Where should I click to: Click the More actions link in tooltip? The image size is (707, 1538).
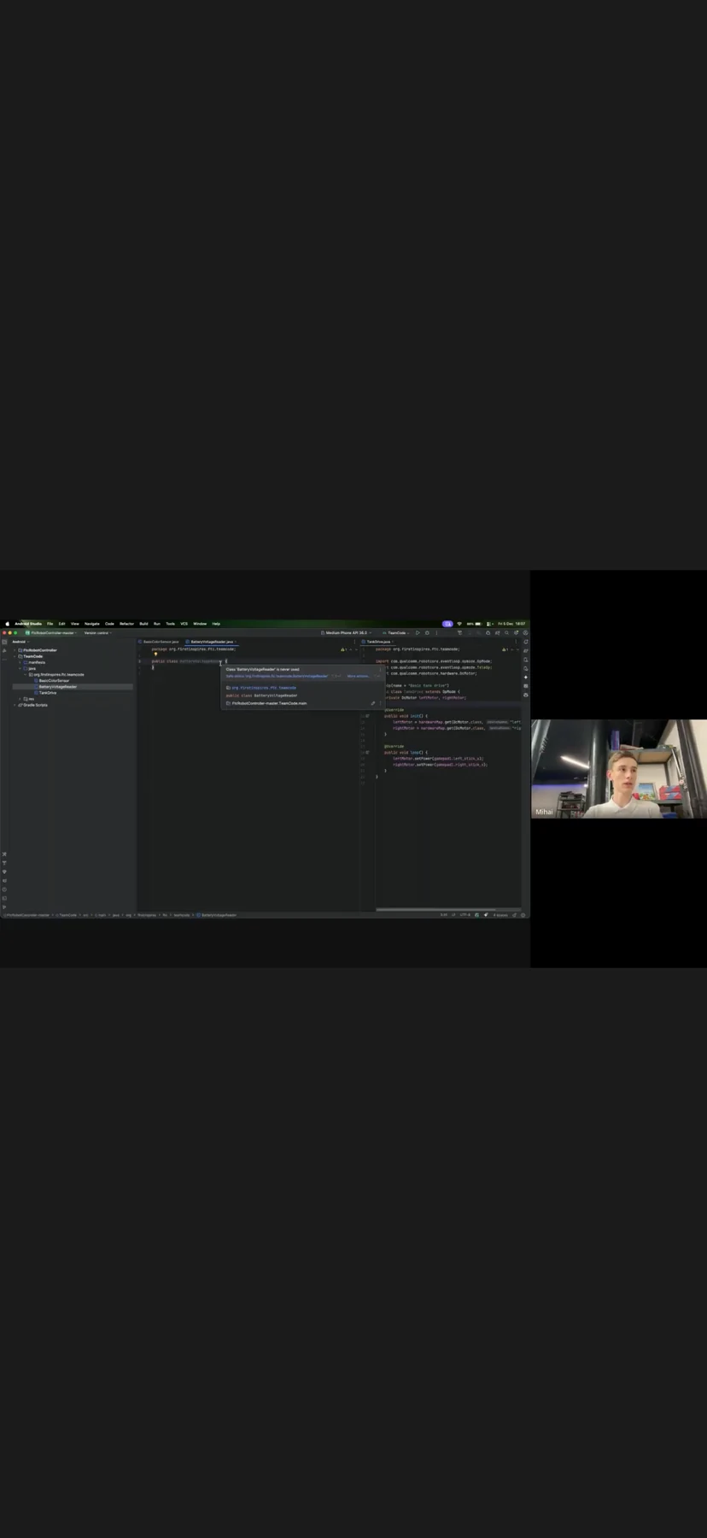click(x=358, y=676)
